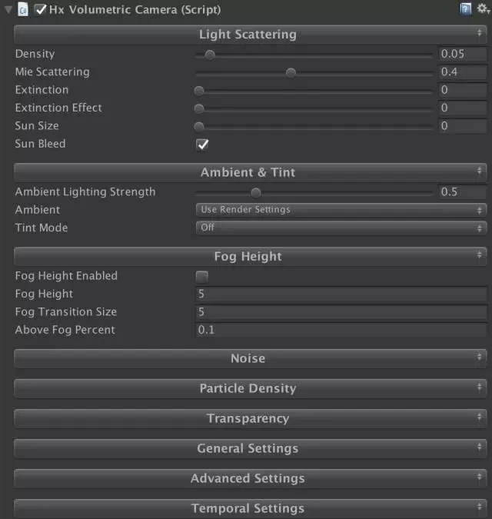Disable the Hx Volumetric Camera script checkbox
492x519 pixels.
41,10
